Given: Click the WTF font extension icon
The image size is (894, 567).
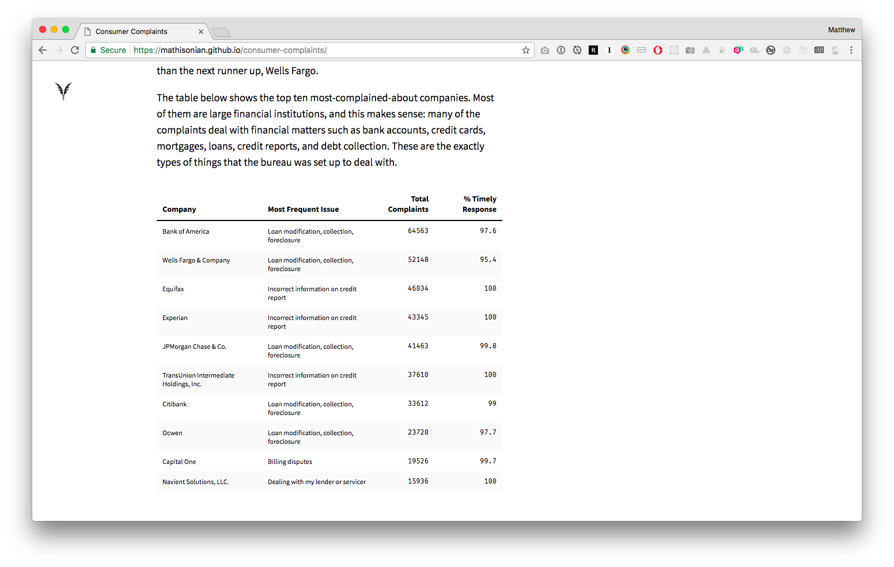Looking at the screenshot, I should 642,50.
